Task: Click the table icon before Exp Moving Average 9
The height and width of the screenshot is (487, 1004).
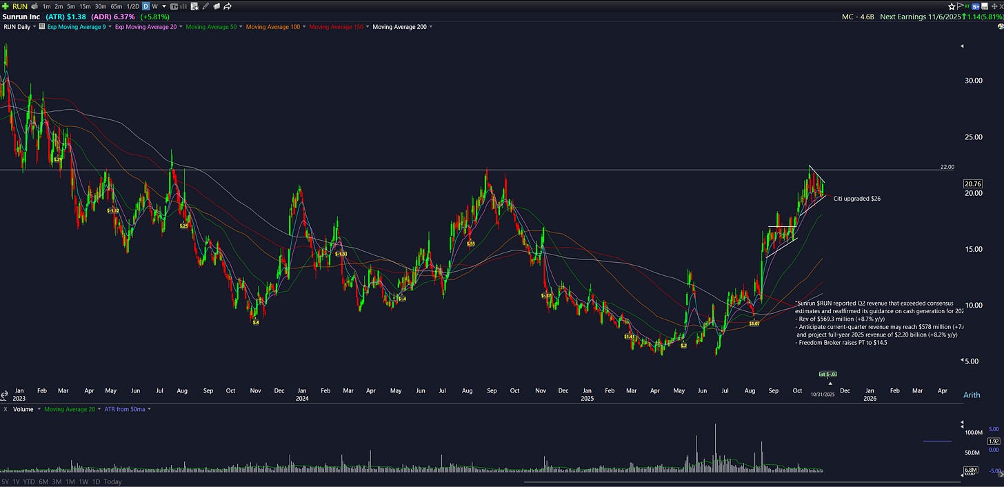Action: [x=42, y=26]
